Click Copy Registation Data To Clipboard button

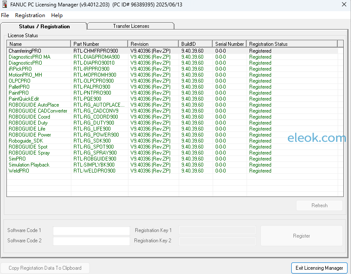(x=45, y=268)
